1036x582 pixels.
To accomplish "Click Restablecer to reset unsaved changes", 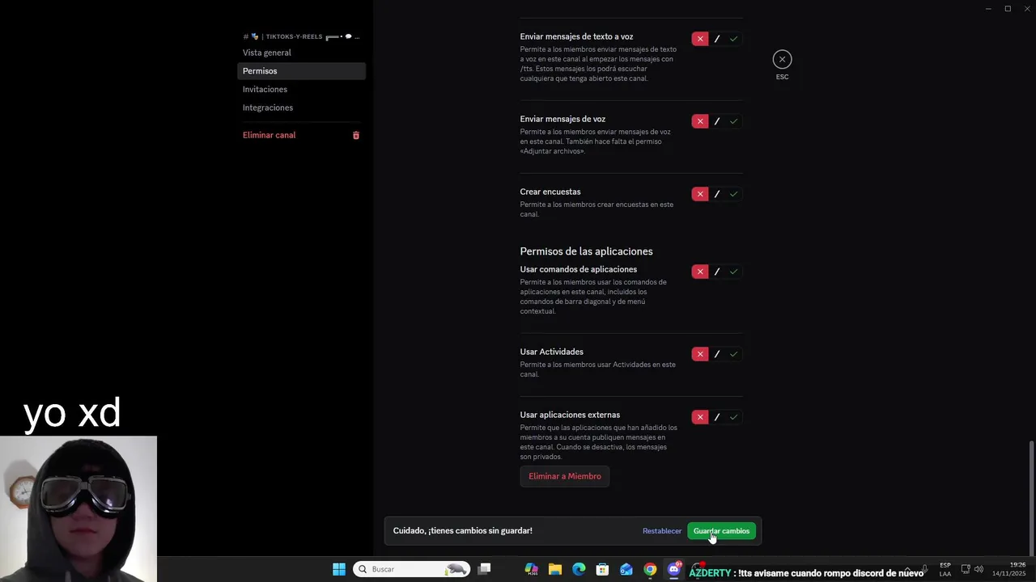I will 662,531.
